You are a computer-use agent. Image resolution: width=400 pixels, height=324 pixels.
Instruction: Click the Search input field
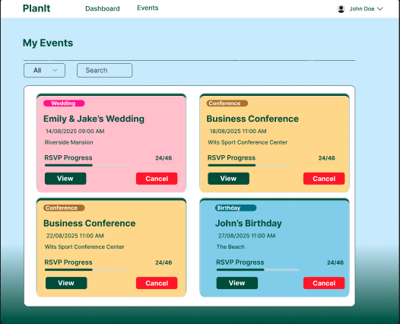105,70
